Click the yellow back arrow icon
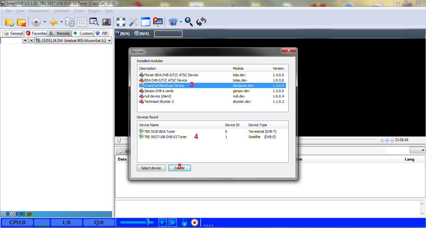Image resolution: width=426 pixels, height=228 pixels. [x=54, y=22]
